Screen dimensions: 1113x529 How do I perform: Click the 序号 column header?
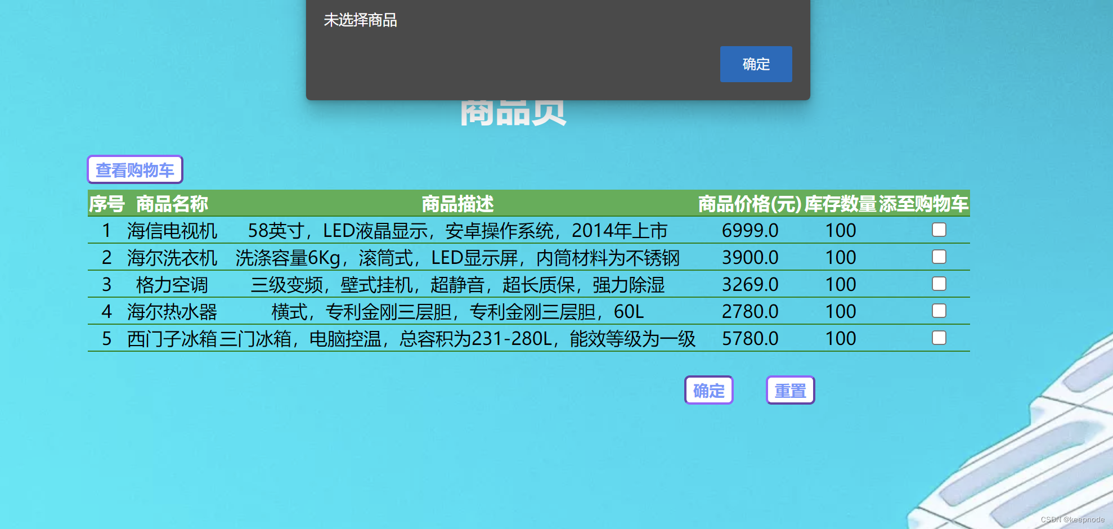click(106, 204)
